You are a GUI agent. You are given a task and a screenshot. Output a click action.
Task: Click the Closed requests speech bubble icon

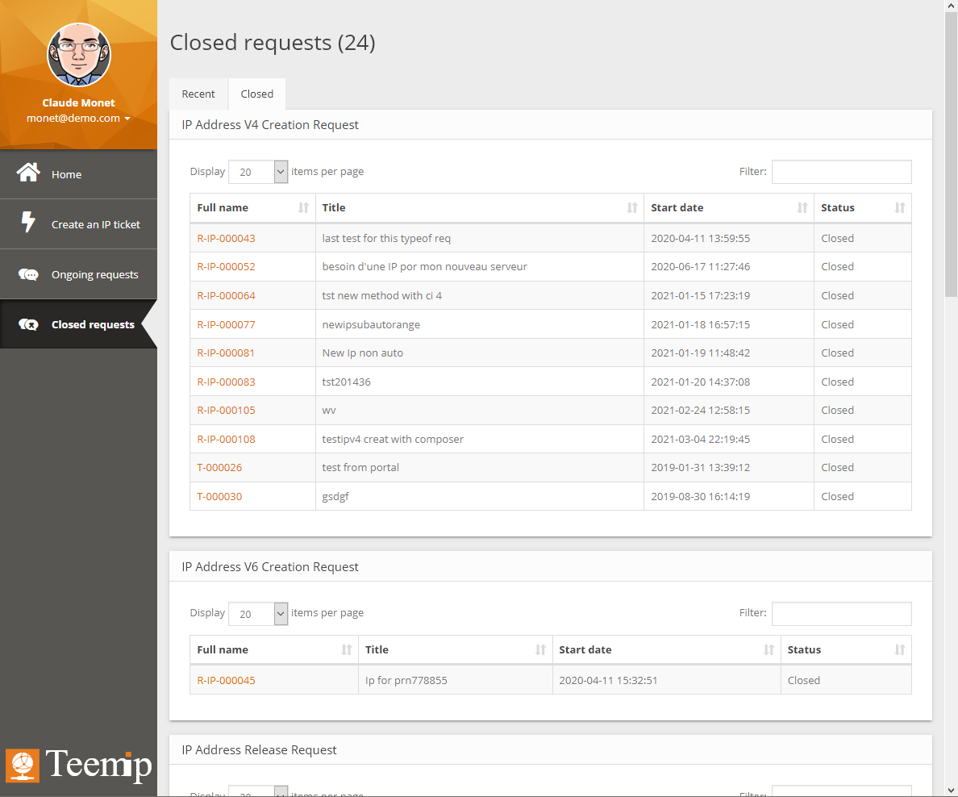[28, 324]
